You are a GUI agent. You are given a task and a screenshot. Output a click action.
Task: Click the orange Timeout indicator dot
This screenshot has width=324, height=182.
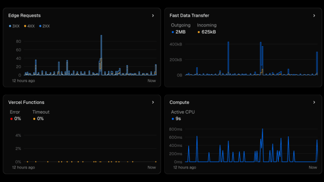(34, 119)
